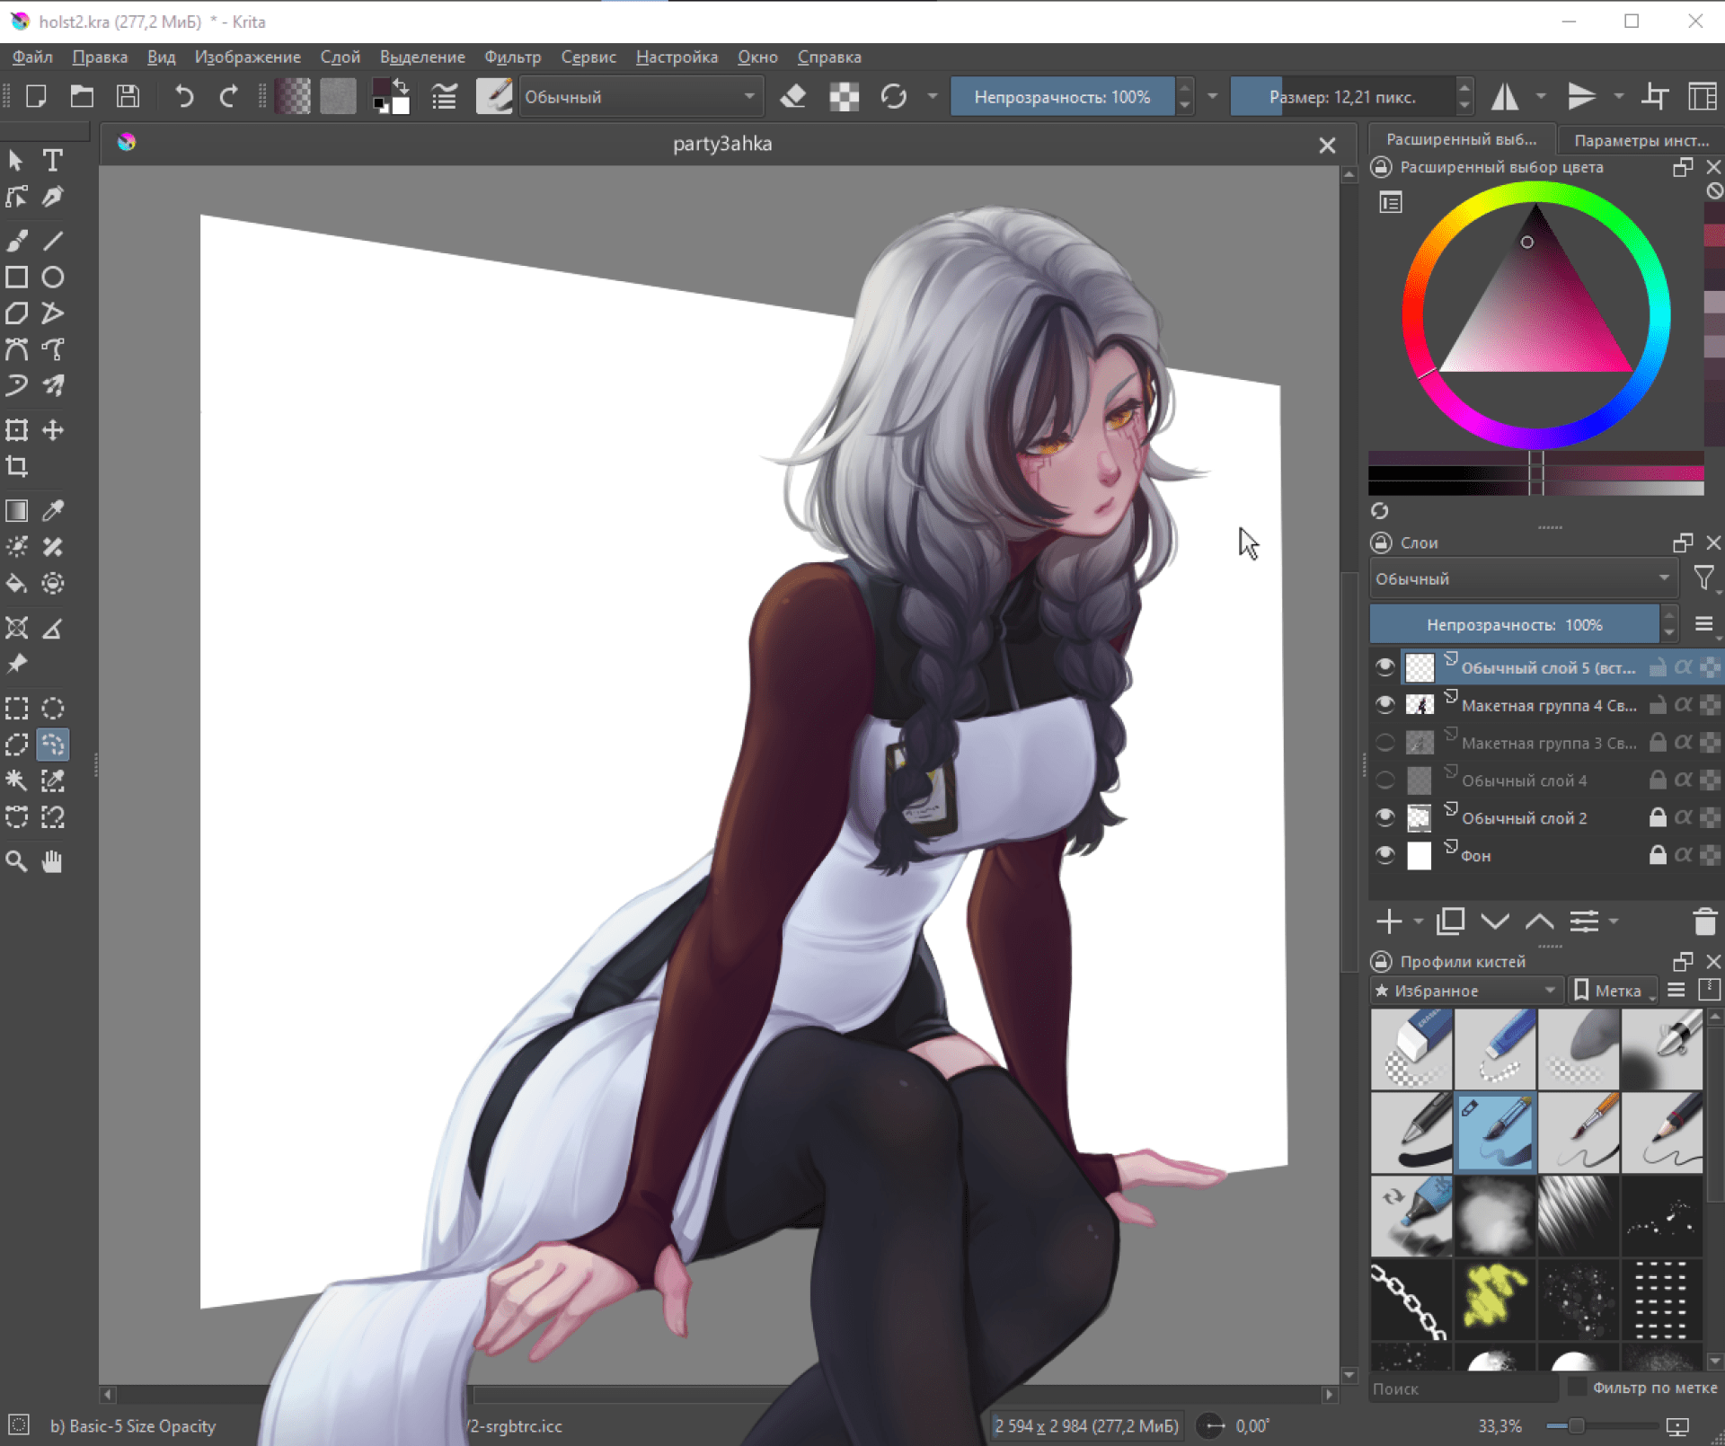
Task: Open layer blend mode dropdown in Слои
Action: [x=1522, y=579]
